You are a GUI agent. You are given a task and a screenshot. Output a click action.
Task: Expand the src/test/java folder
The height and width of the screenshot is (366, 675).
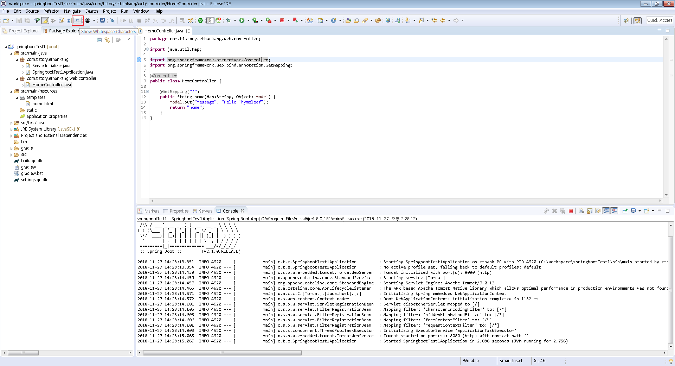[x=11, y=123]
